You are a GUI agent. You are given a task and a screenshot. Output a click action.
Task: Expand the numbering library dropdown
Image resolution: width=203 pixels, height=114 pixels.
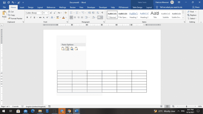(80, 13)
